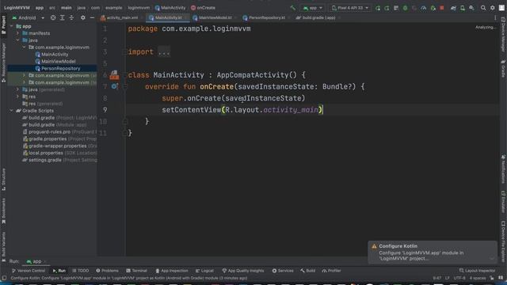
Task: Open the App Quality Insights tool window
Action: pos(243,271)
